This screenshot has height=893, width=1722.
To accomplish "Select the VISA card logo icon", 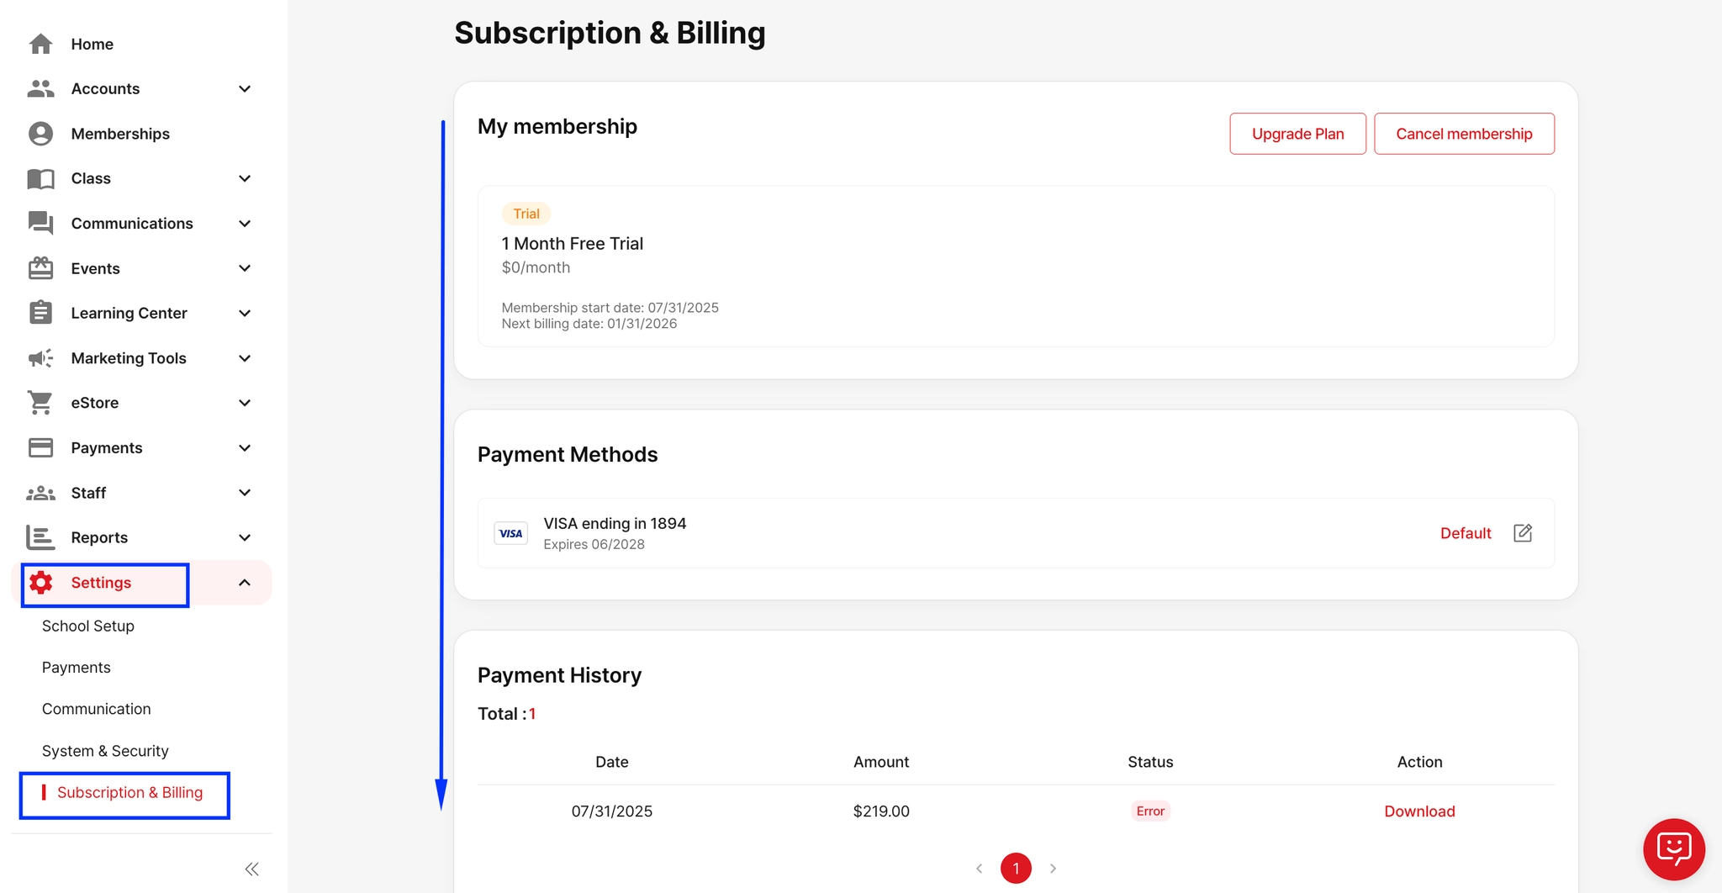I will coord(510,532).
